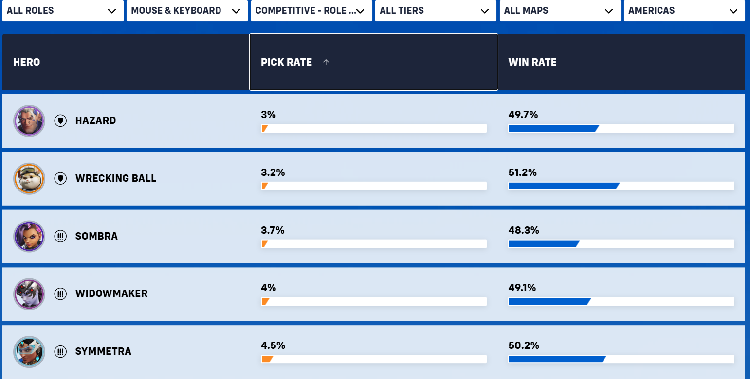The width and height of the screenshot is (750, 379).
Task: Open the Competitive - Role game mode dropdown
Action: pos(311,11)
